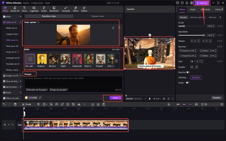This screenshot has height=141, width=226.
Task: Toggle the Recortar keyframe diamond
Action: pyautogui.click(x=220, y=47)
